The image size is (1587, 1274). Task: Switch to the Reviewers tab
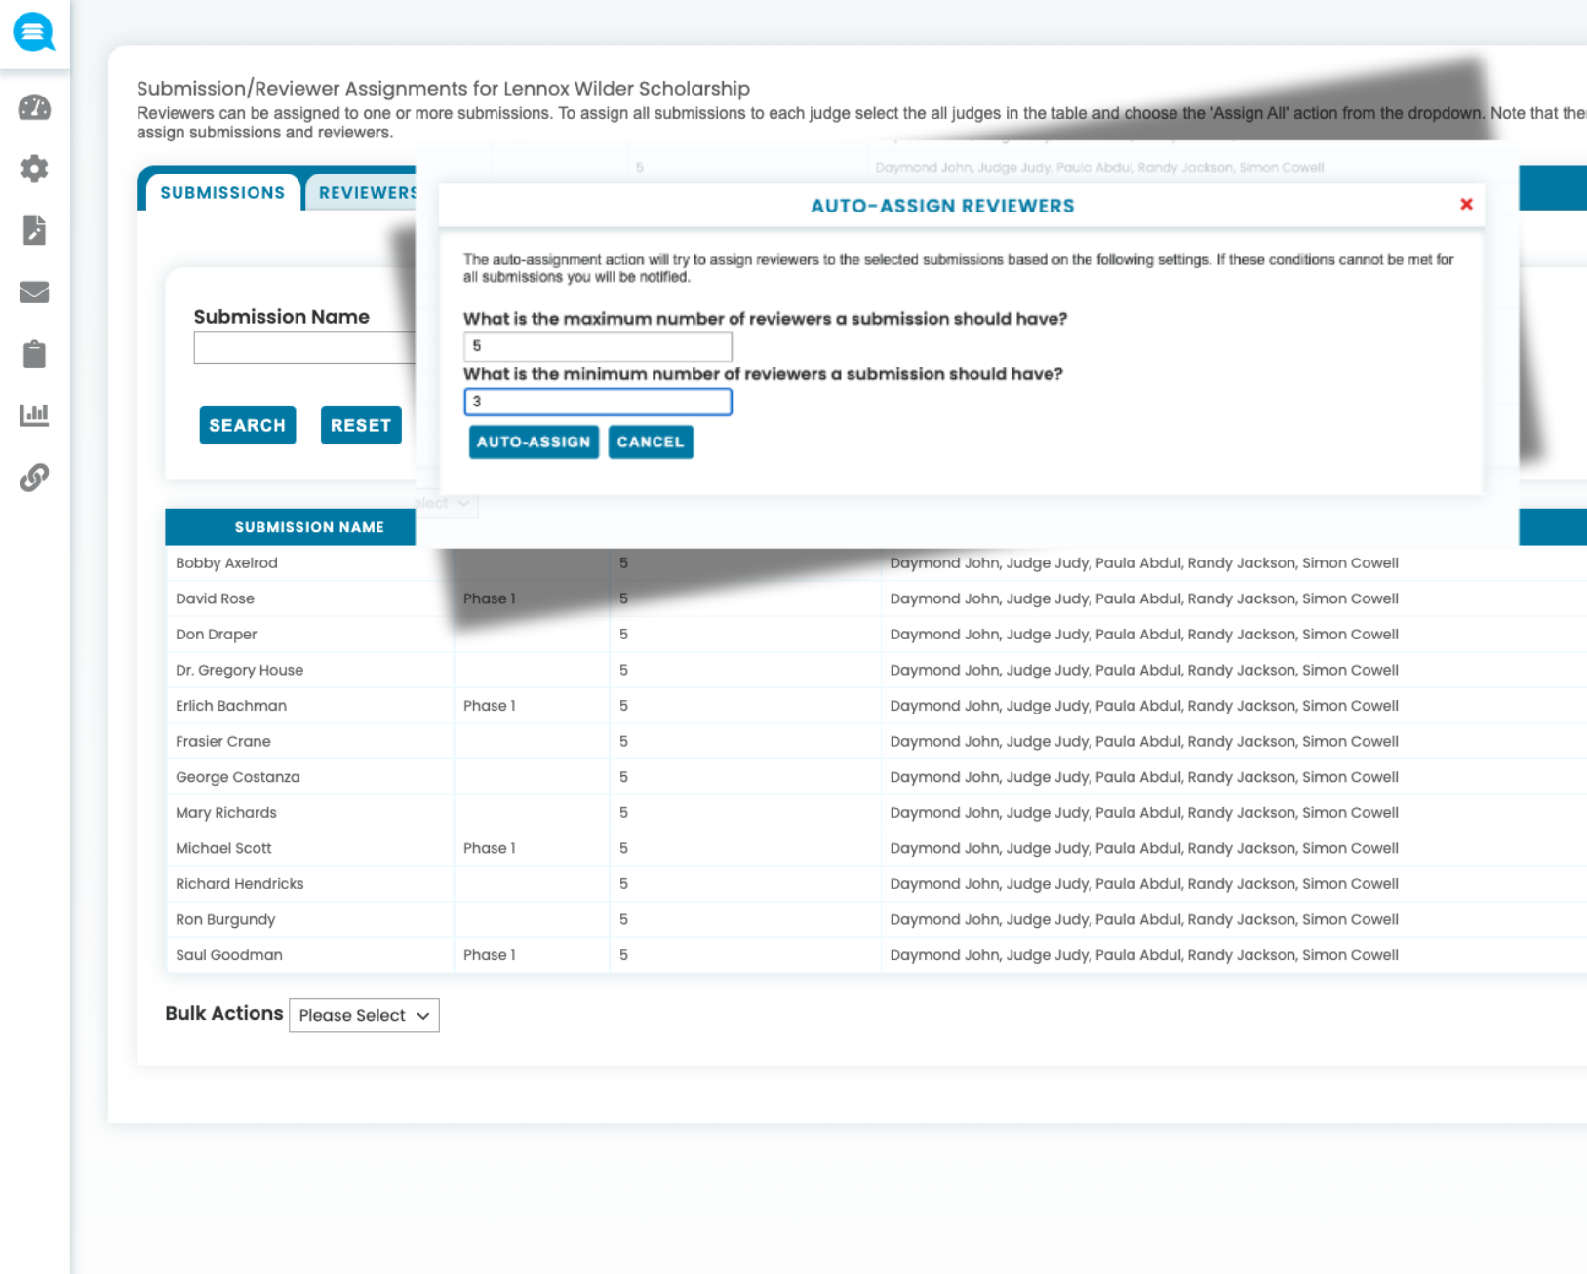pyautogui.click(x=366, y=192)
